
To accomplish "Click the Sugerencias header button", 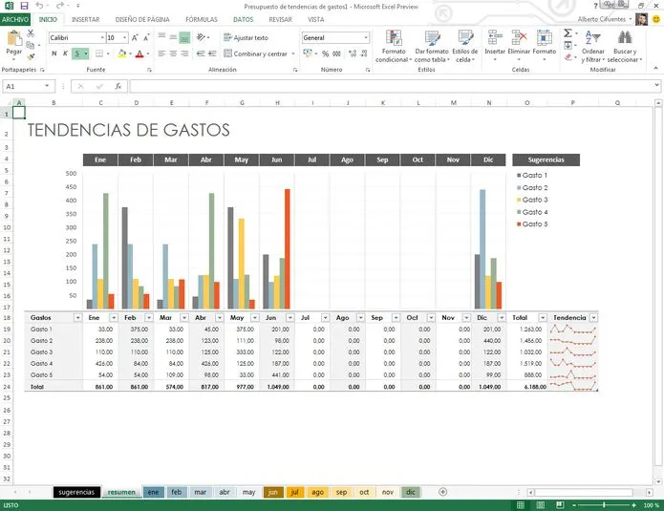I will point(546,160).
